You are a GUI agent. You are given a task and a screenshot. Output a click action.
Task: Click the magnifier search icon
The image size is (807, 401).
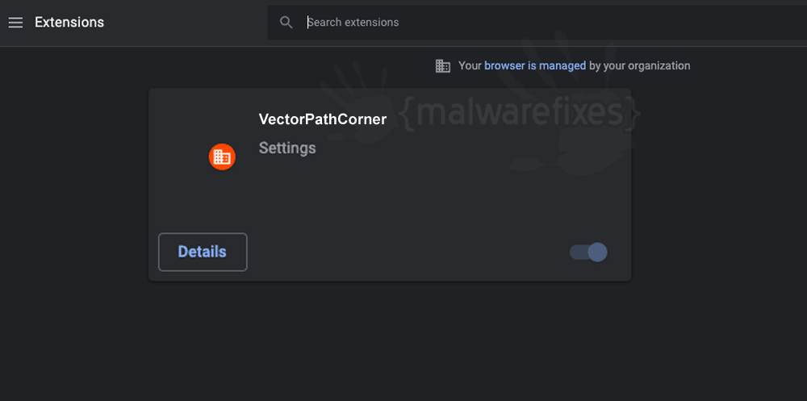[286, 23]
